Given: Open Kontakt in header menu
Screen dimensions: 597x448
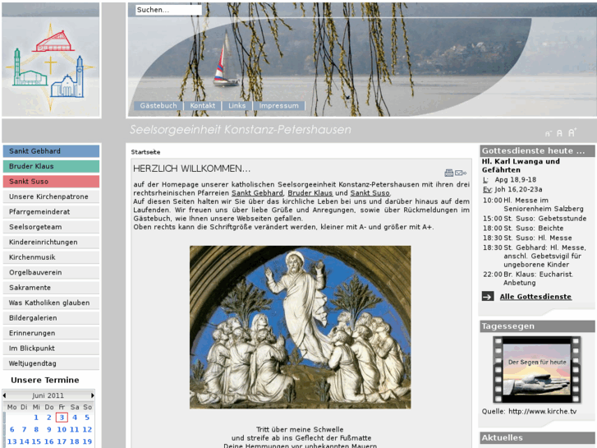Looking at the screenshot, I should tap(203, 105).
